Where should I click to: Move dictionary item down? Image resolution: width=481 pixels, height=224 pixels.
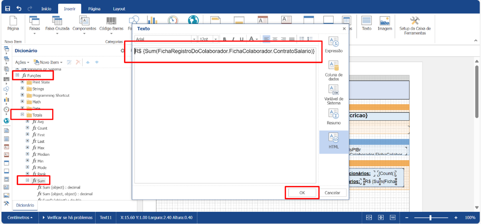(x=97, y=62)
